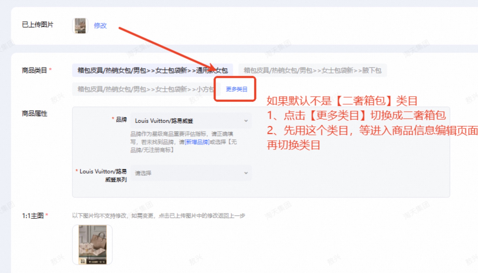The height and width of the screenshot is (273, 478).
Task: Click the 修改 link next to uploaded image
Action: coord(100,26)
